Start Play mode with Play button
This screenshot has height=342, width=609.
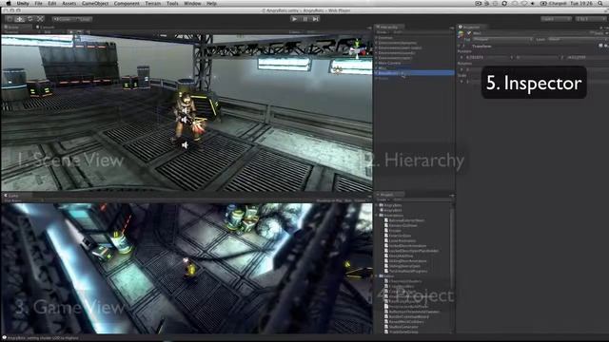[x=294, y=19]
